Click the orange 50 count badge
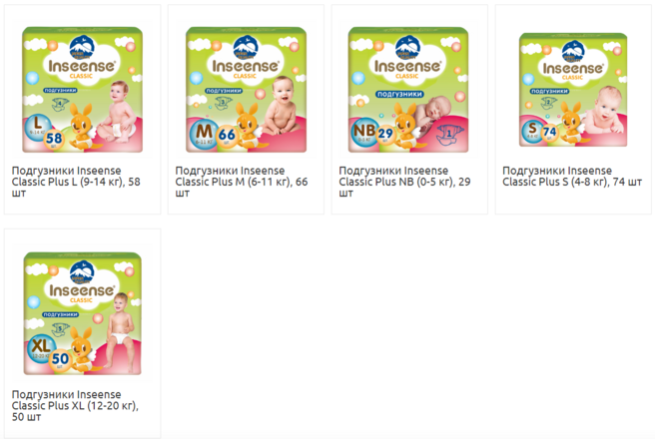 (x=60, y=360)
